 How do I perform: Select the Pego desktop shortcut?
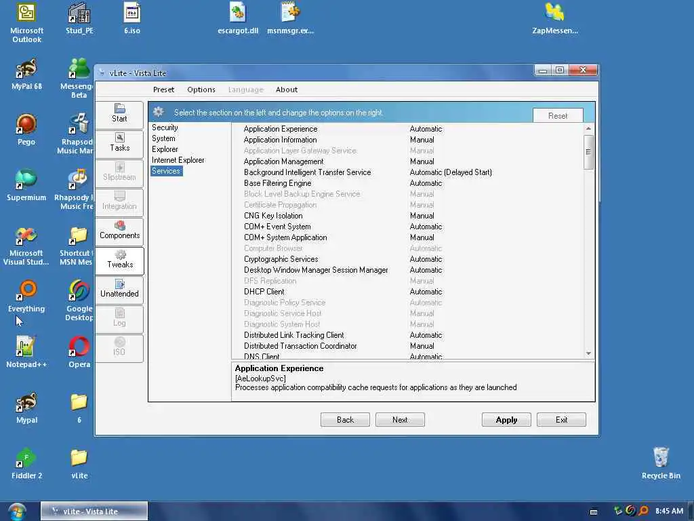click(x=26, y=130)
